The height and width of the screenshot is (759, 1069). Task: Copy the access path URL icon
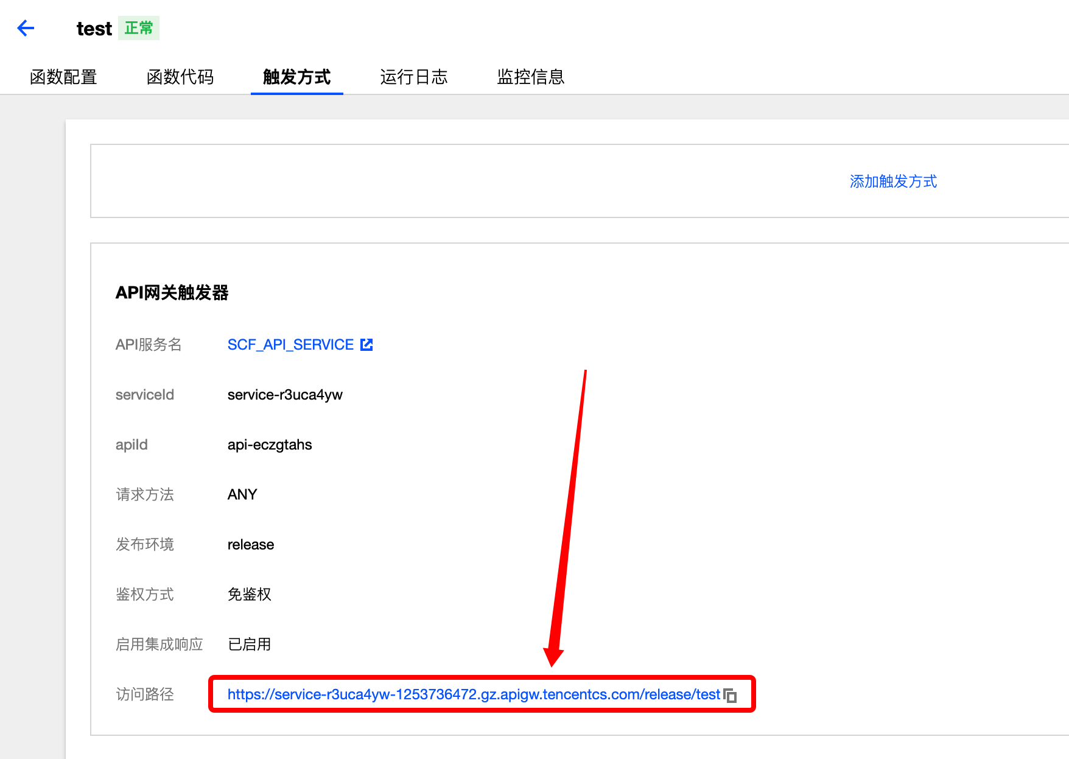pyautogui.click(x=730, y=695)
